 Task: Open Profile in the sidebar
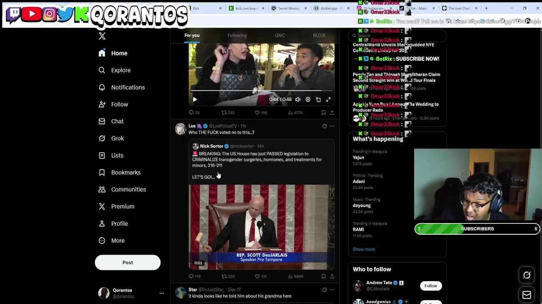click(113, 223)
